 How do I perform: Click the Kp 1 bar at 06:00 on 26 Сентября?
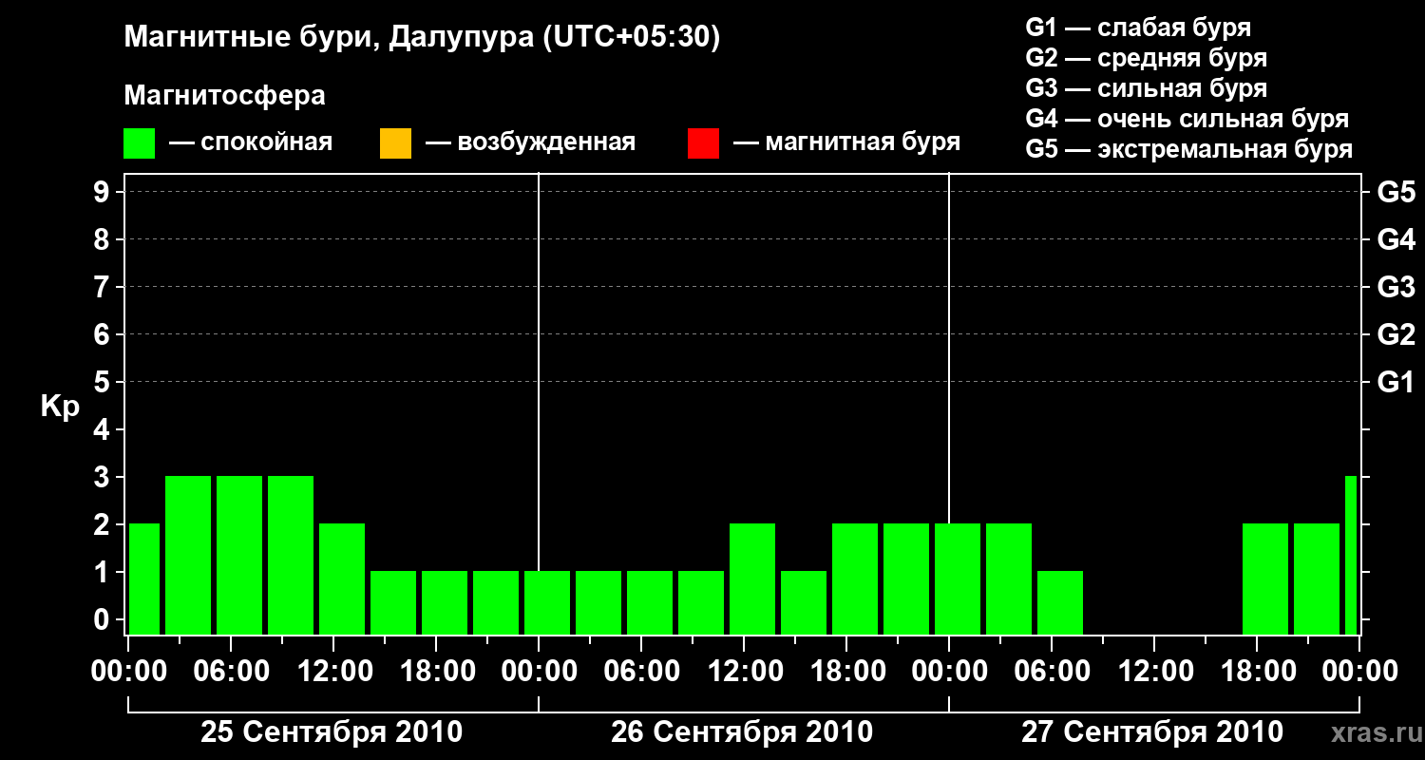coord(650,603)
